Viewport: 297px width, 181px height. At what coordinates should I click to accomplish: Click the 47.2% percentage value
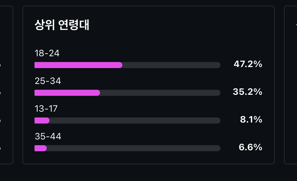point(248,64)
